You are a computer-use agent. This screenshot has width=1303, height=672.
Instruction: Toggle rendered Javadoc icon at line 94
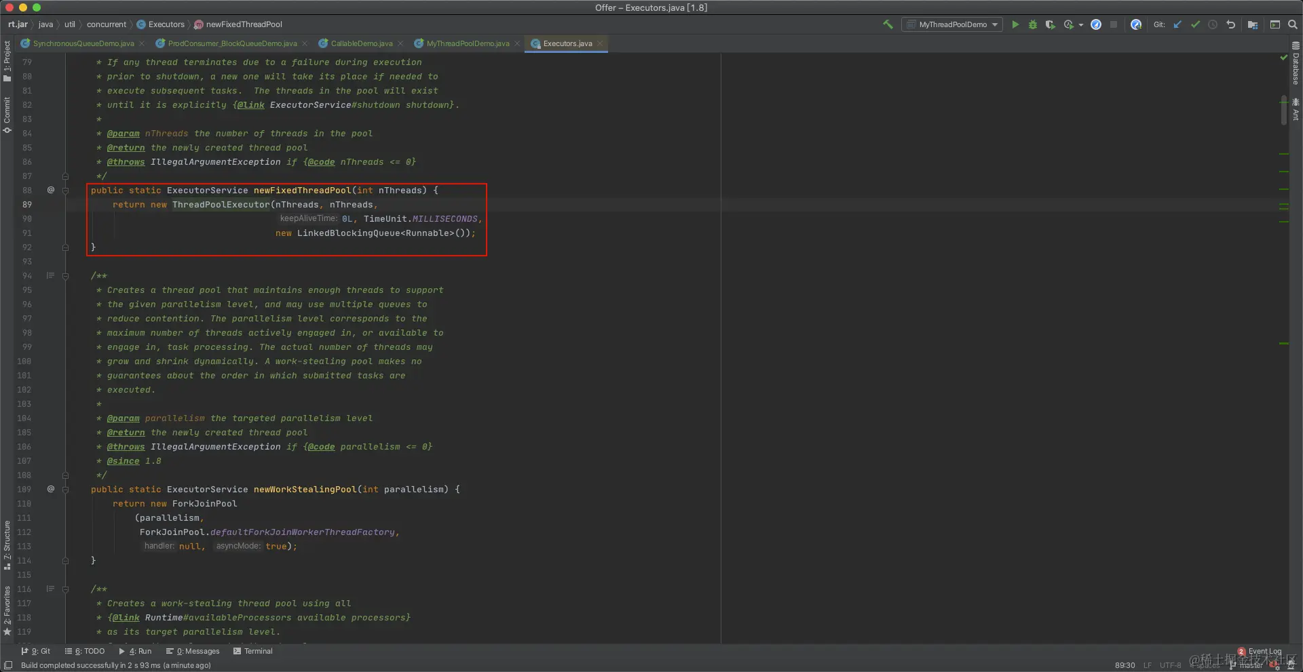[x=50, y=275]
